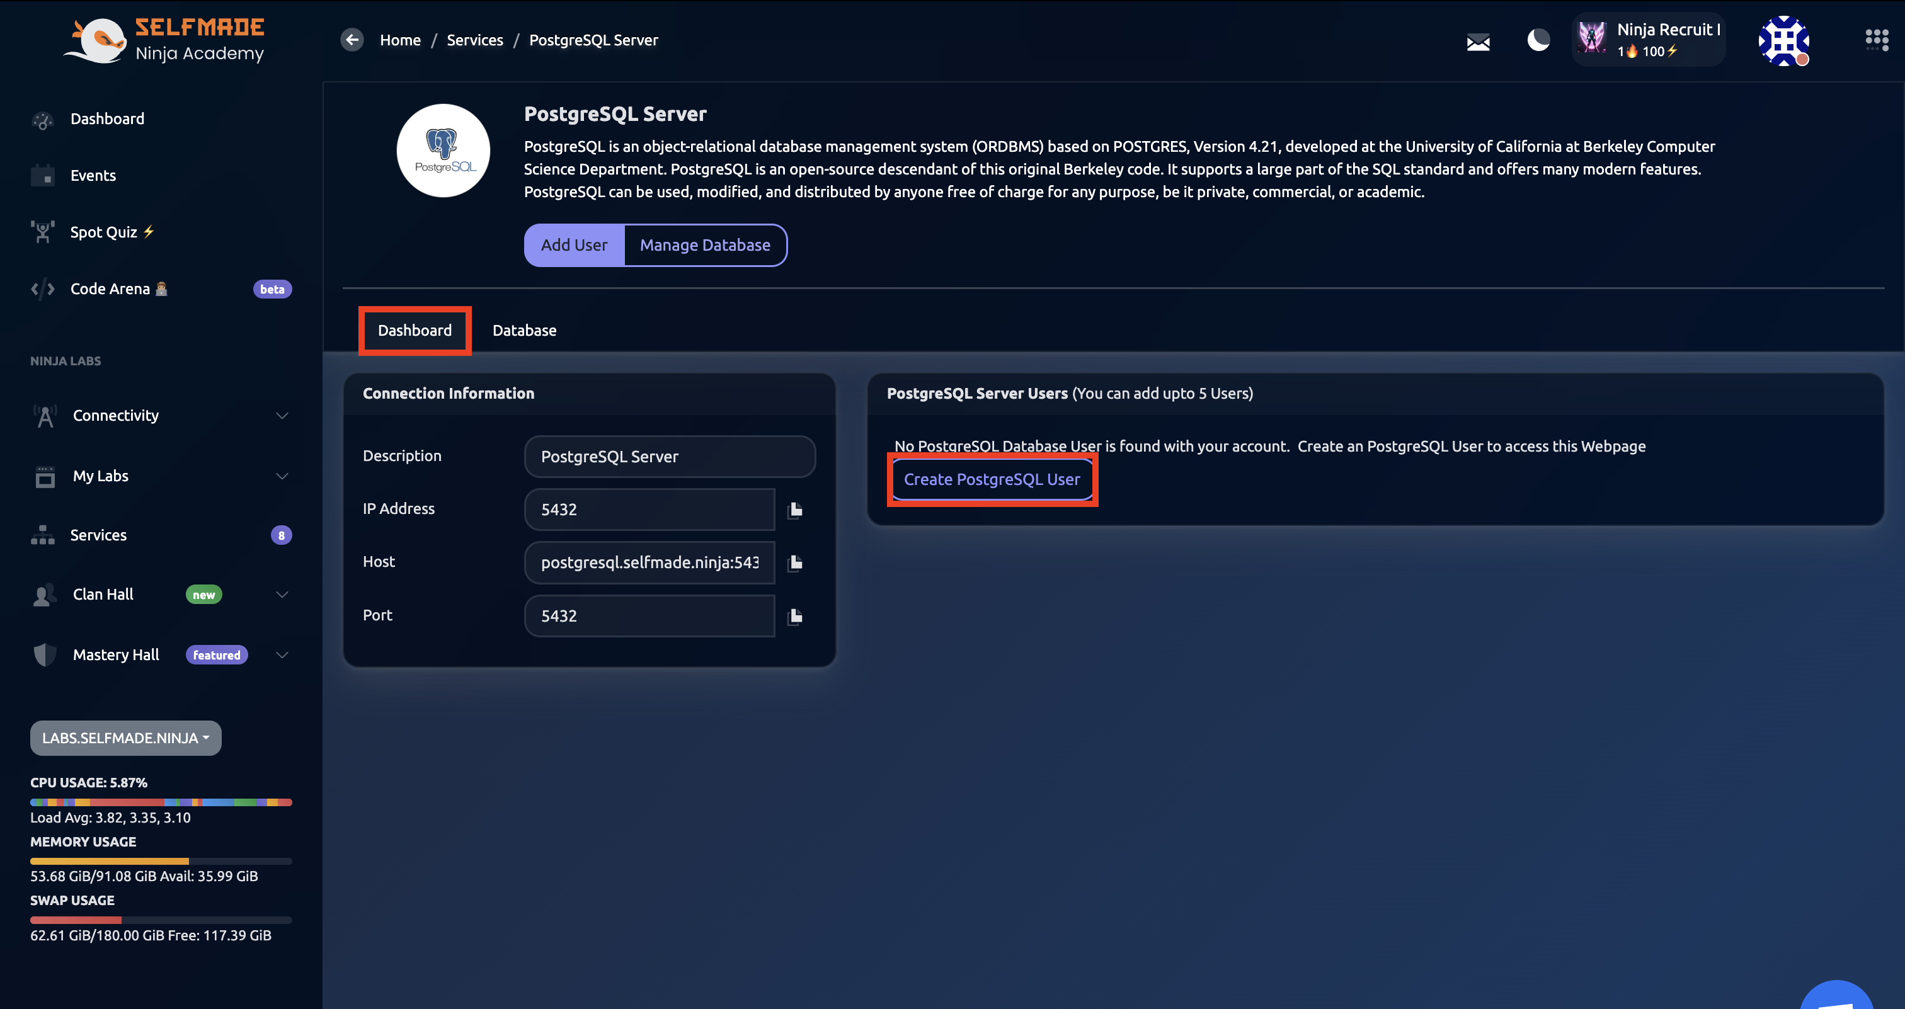Click the 'Load Avg: 3.82, 3.35, 3.10' text
The width and height of the screenshot is (1905, 1009).
(110, 818)
